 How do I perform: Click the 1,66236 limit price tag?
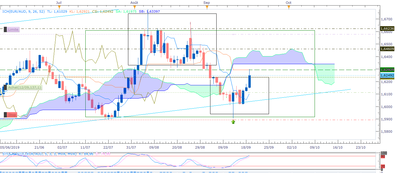(387, 29)
